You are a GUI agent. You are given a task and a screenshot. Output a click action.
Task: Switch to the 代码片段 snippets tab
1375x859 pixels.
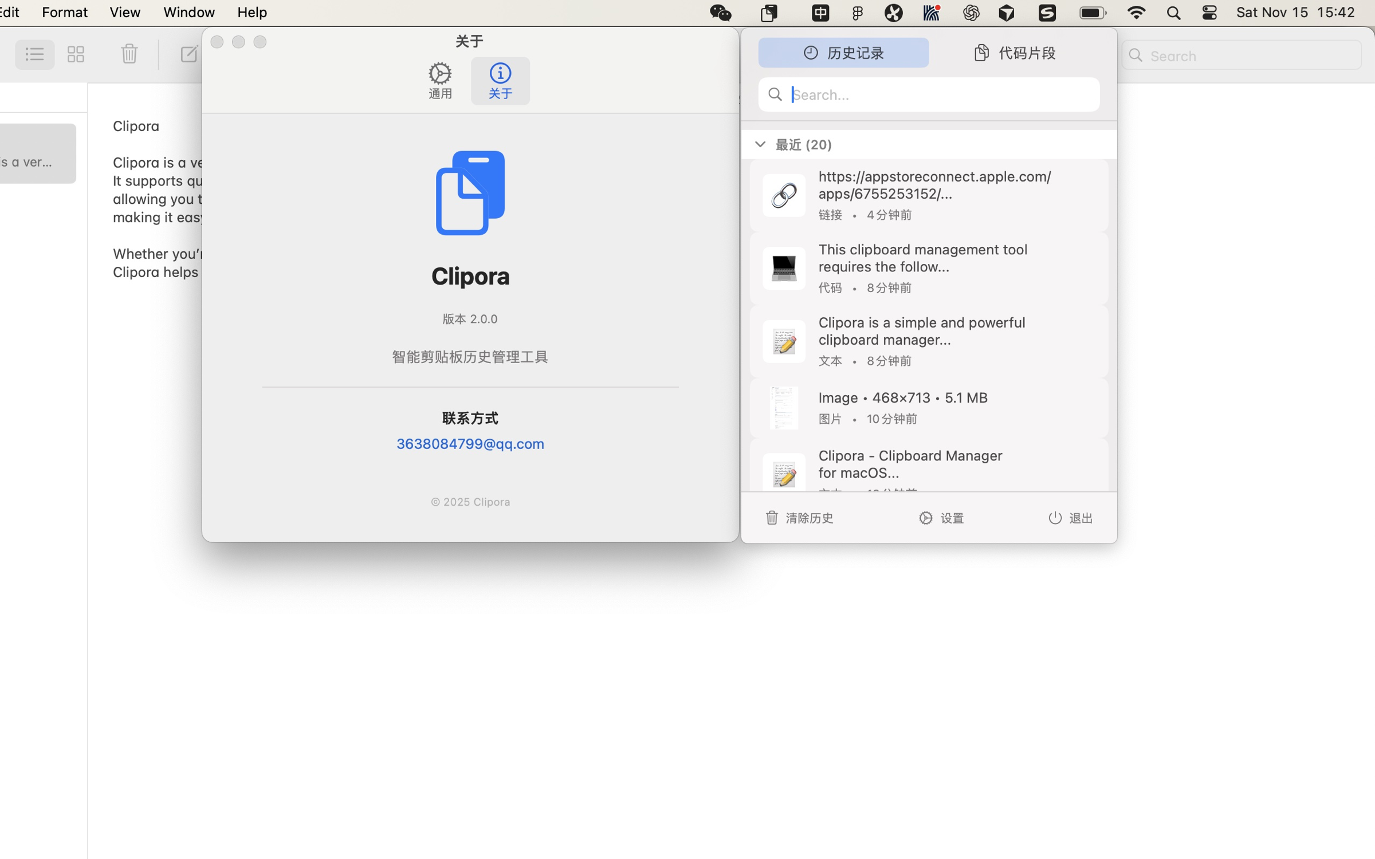click(1015, 53)
